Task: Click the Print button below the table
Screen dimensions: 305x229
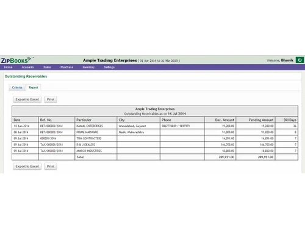Action: point(51,166)
